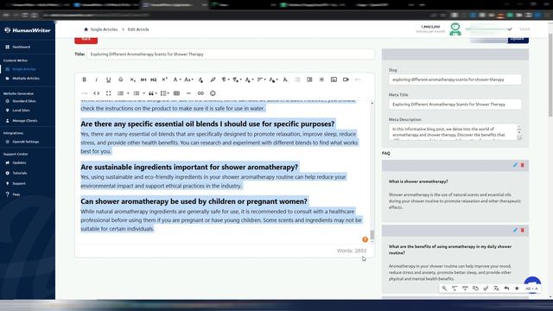Image resolution: width=553 pixels, height=311 pixels.
Task: Click the article Title input field
Action: tap(231, 54)
